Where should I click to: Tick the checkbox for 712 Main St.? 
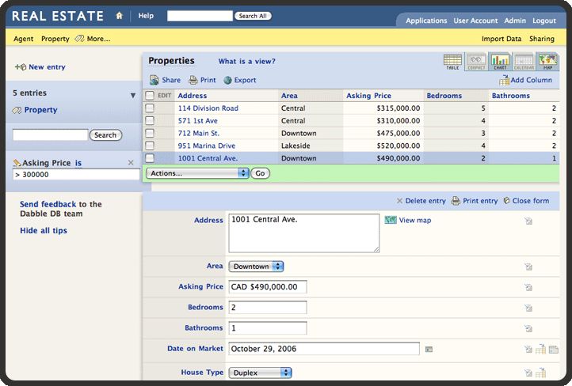click(x=150, y=134)
